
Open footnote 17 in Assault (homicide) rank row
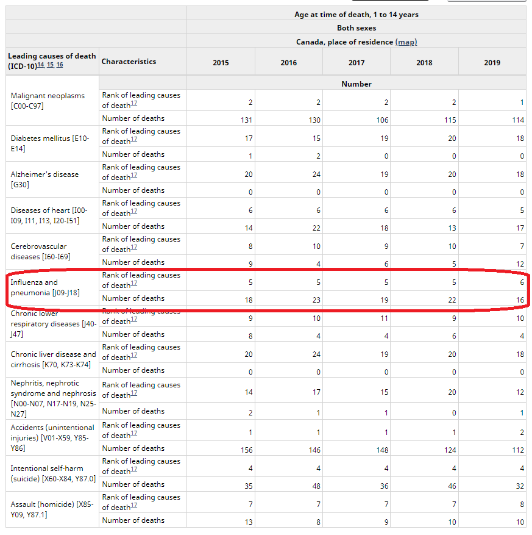click(134, 505)
